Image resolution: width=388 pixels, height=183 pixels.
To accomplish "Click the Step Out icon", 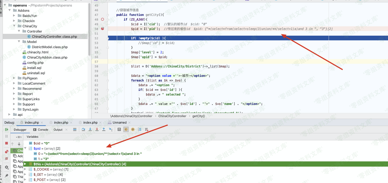I will [104, 130].
